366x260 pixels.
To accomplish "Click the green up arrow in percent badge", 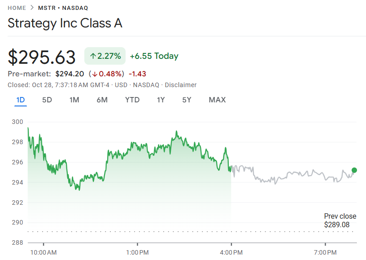I will pos(93,56).
